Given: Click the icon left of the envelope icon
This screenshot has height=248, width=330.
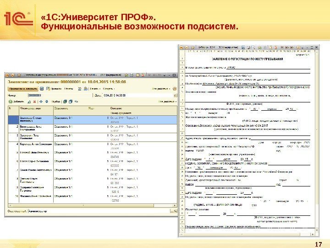Looking at the screenshot, I should pos(80,89).
